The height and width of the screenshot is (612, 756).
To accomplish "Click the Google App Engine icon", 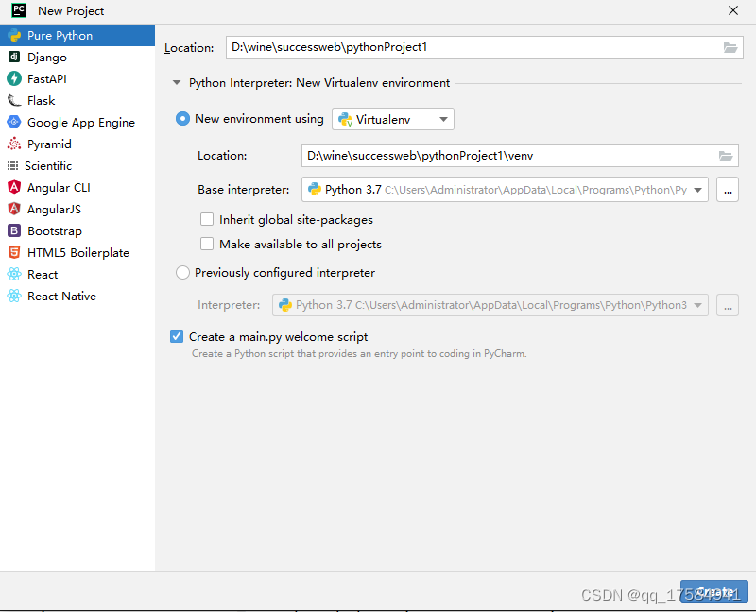I will 14,122.
